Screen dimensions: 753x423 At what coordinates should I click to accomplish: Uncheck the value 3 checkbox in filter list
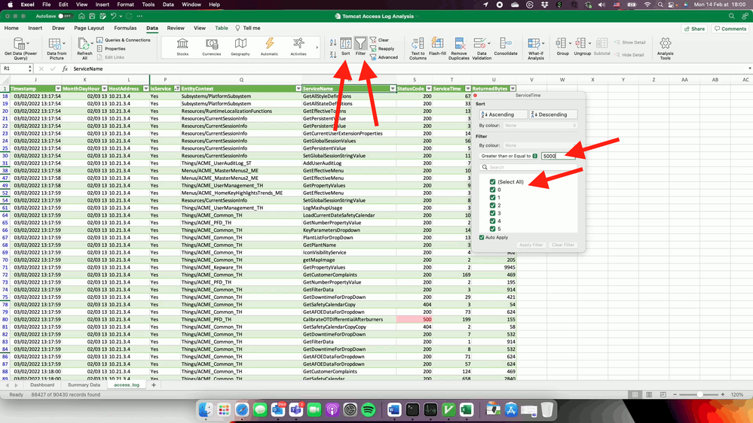(x=493, y=213)
